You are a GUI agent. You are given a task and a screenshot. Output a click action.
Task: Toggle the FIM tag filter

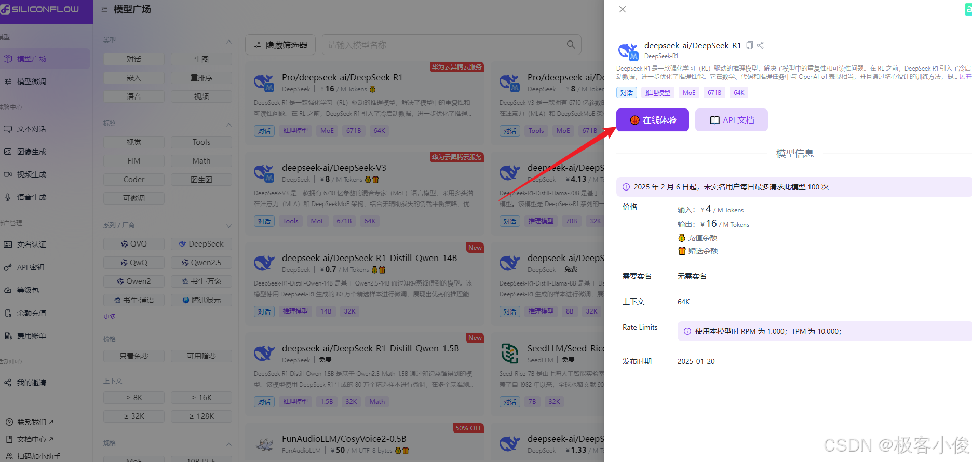[x=134, y=161]
